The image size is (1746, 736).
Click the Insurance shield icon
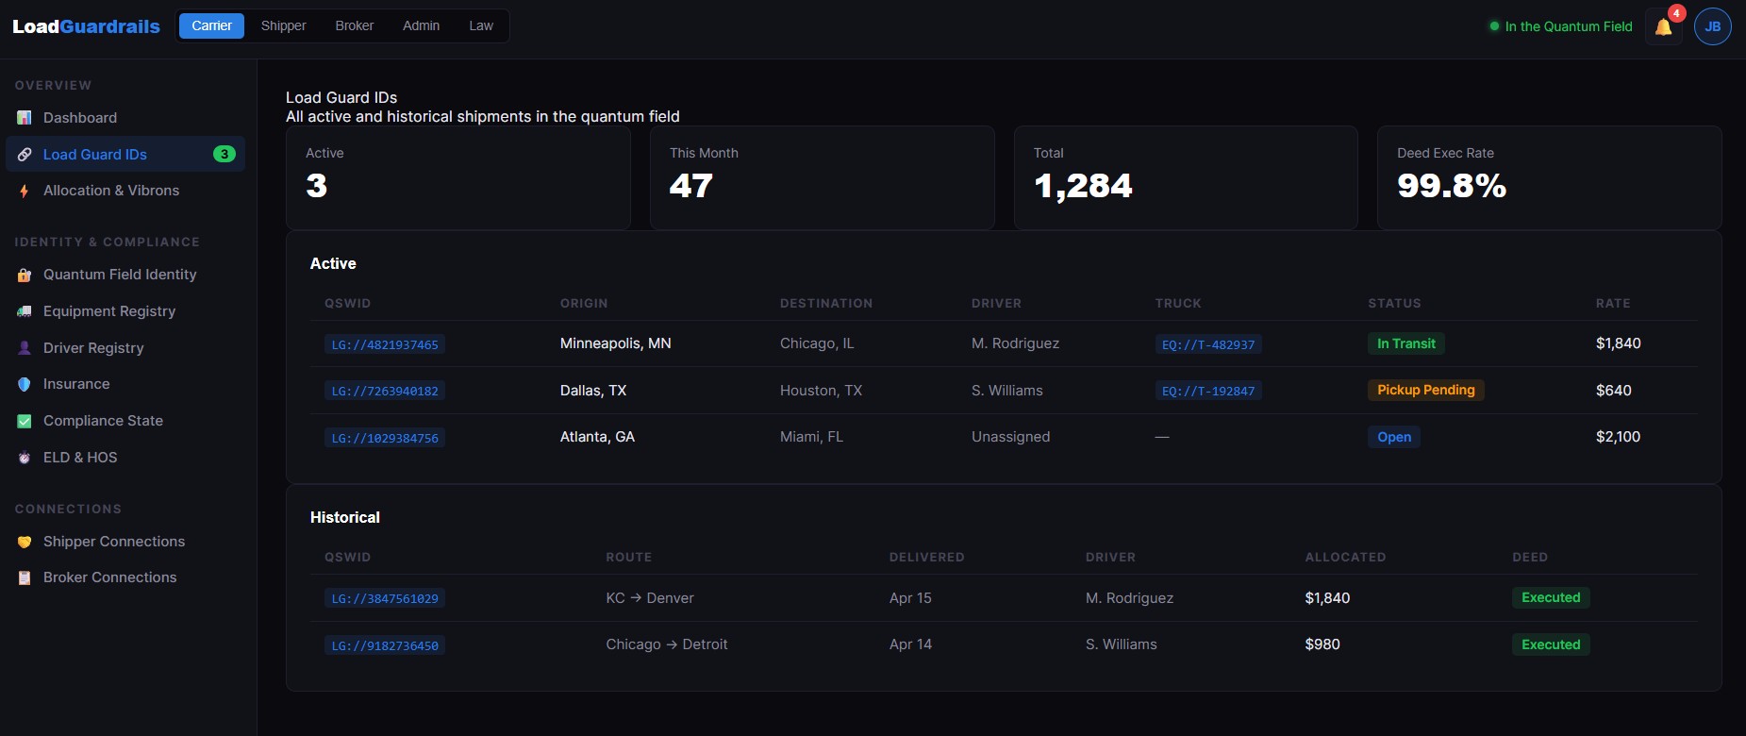click(x=25, y=384)
